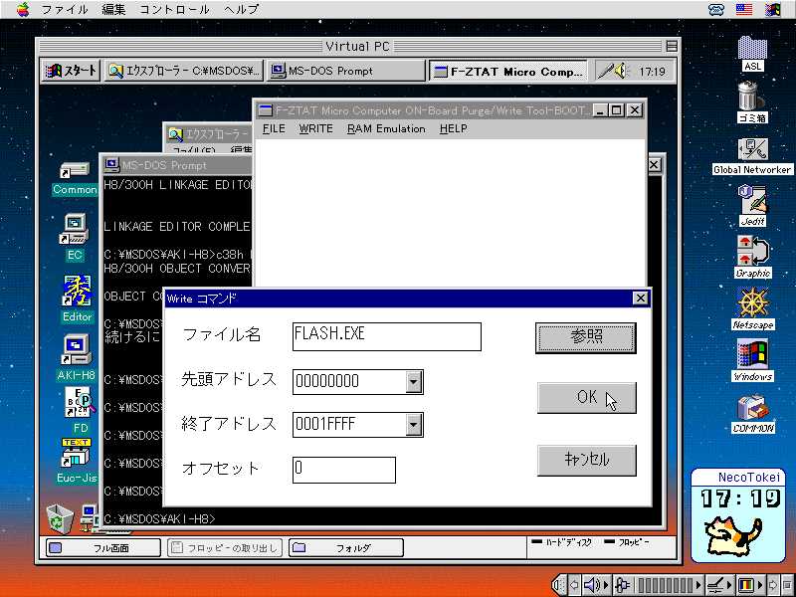The height and width of the screenshot is (597, 796).
Task: Open the コントロール menu
Action: point(175,9)
